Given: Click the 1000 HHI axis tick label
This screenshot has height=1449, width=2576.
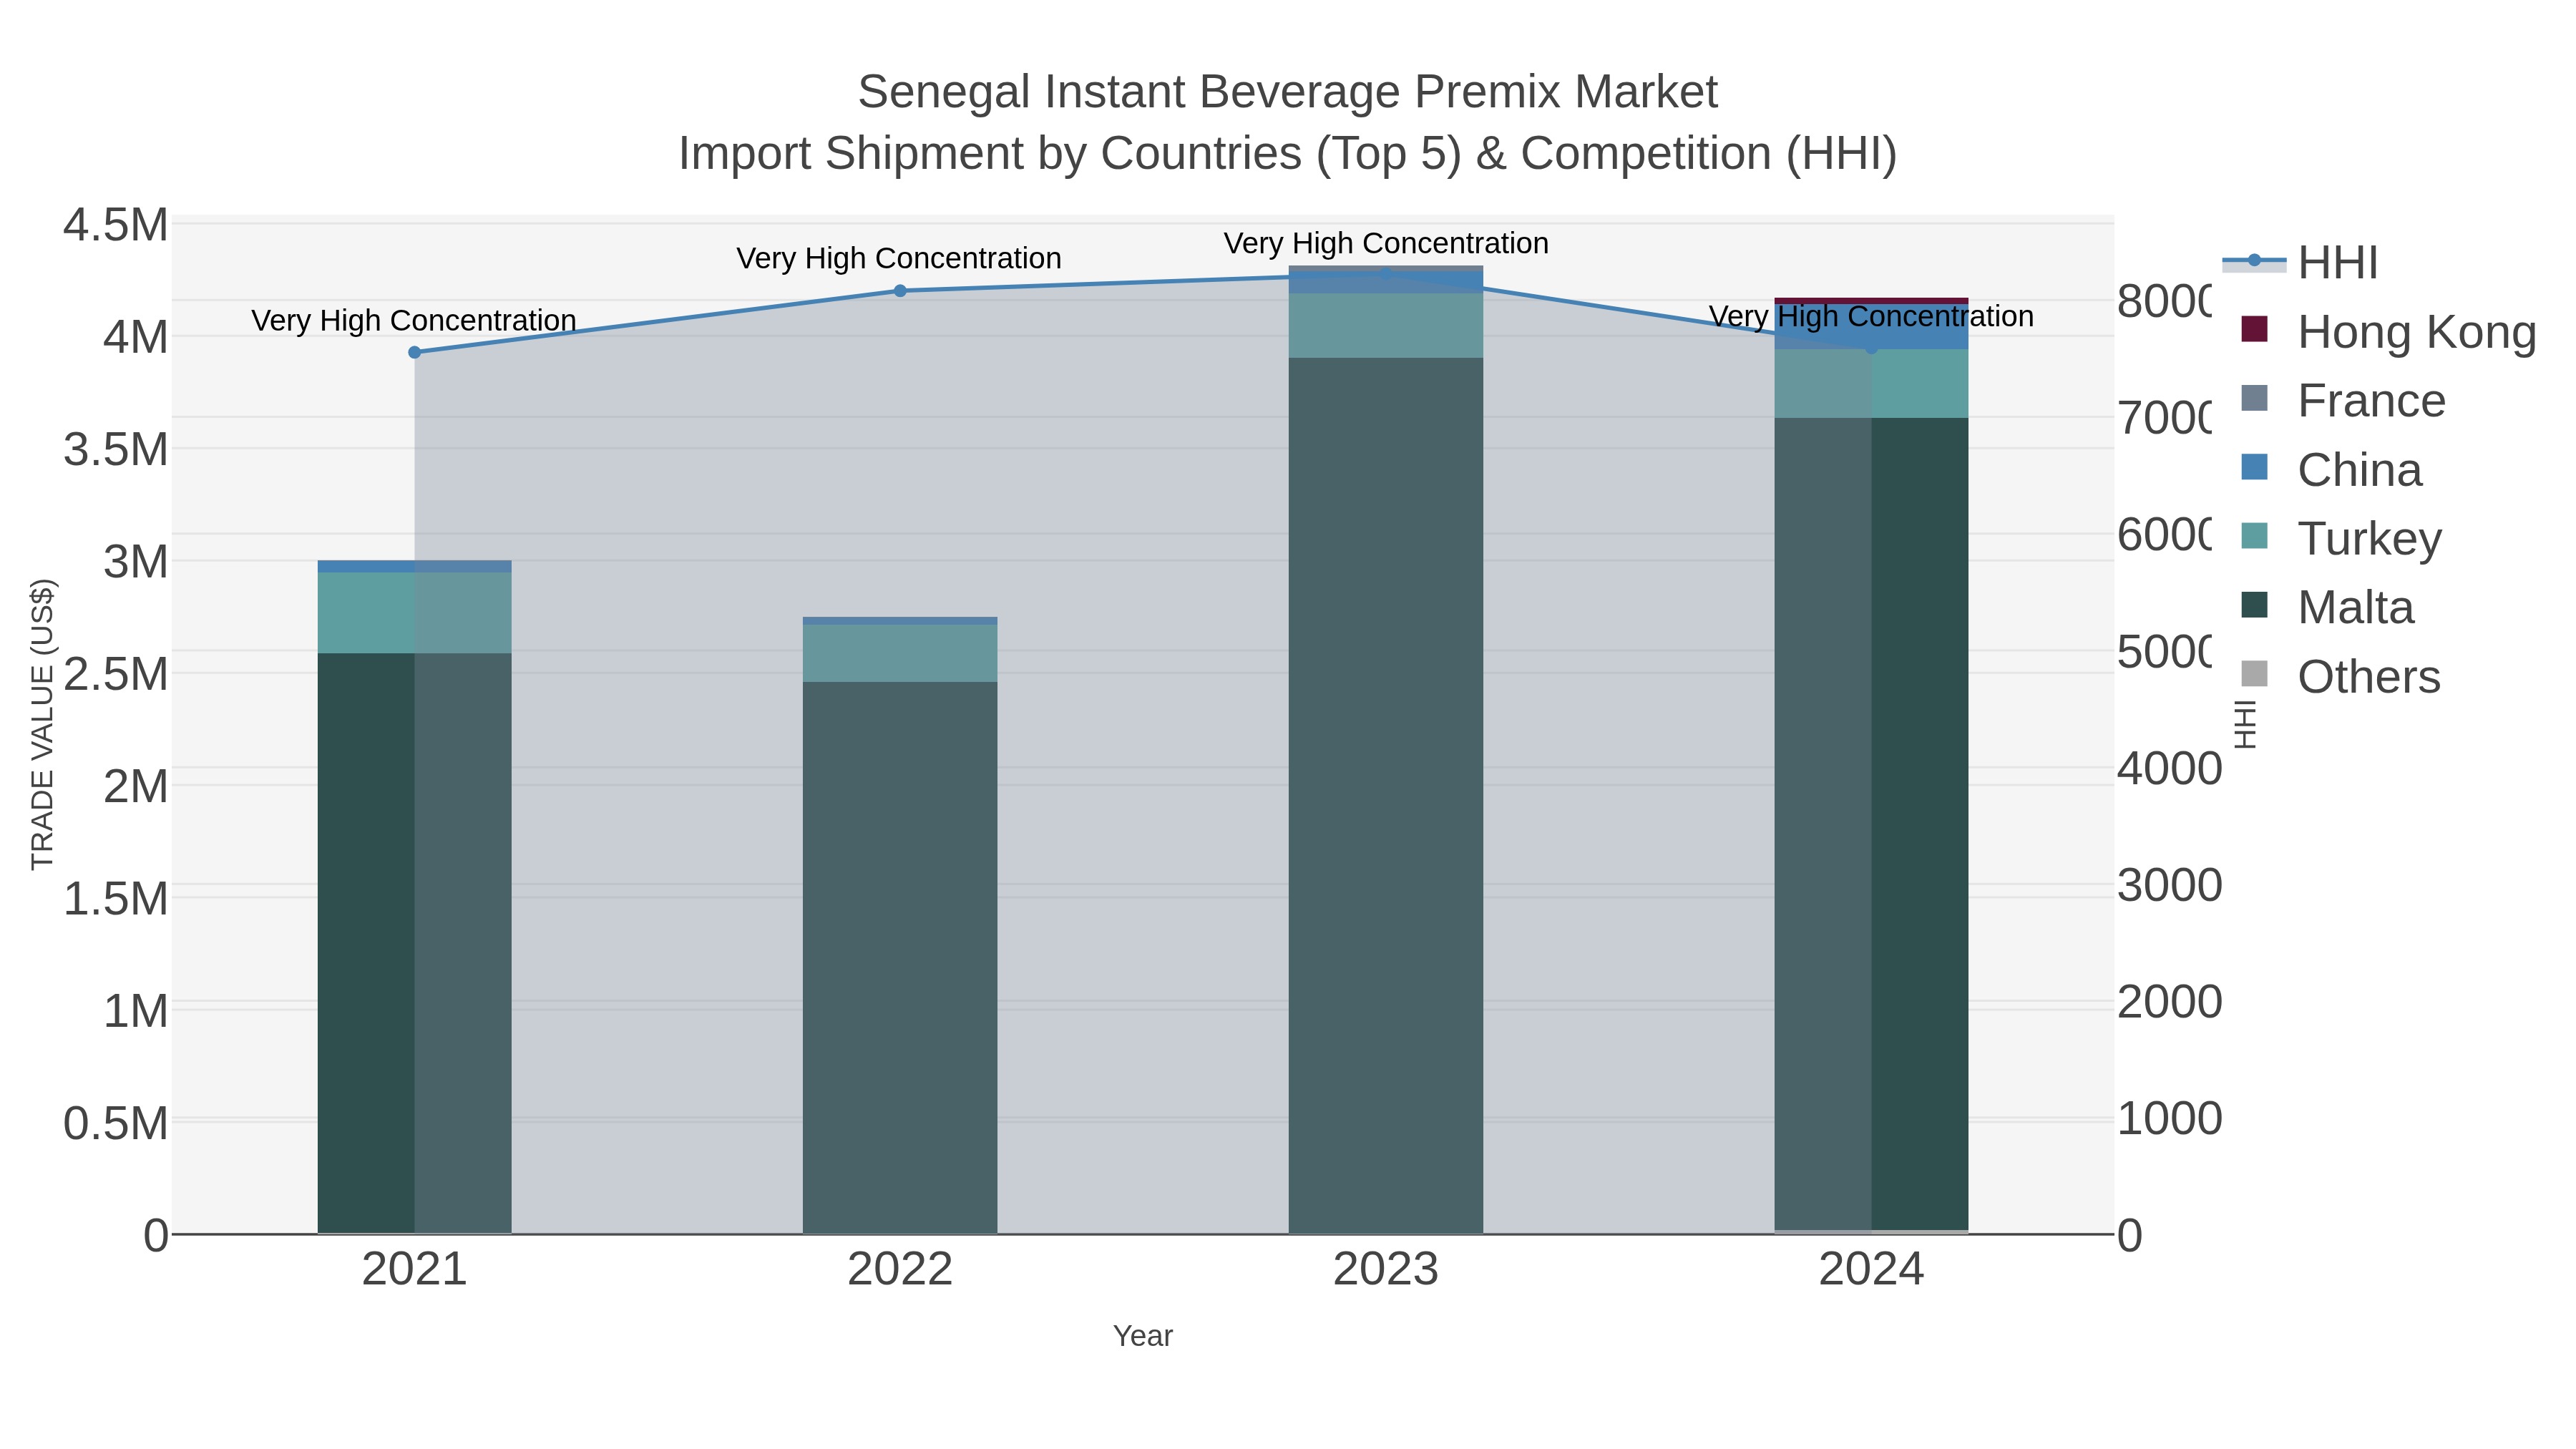Looking at the screenshot, I should click(2170, 1119).
